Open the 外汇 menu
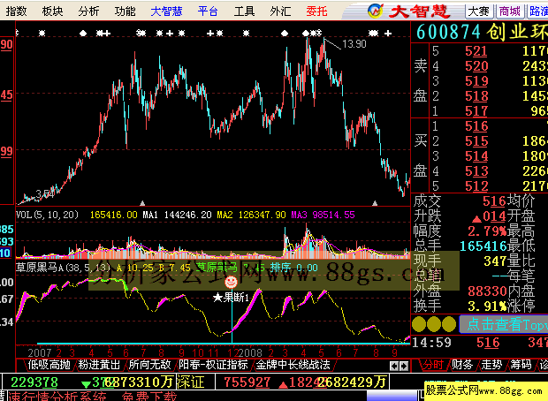Viewport: 548px width, 401px height. [280, 11]
